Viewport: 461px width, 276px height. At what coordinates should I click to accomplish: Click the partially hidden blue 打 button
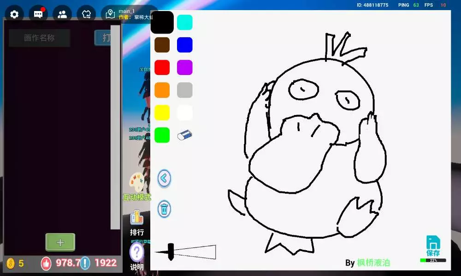(x=103, y=38)
